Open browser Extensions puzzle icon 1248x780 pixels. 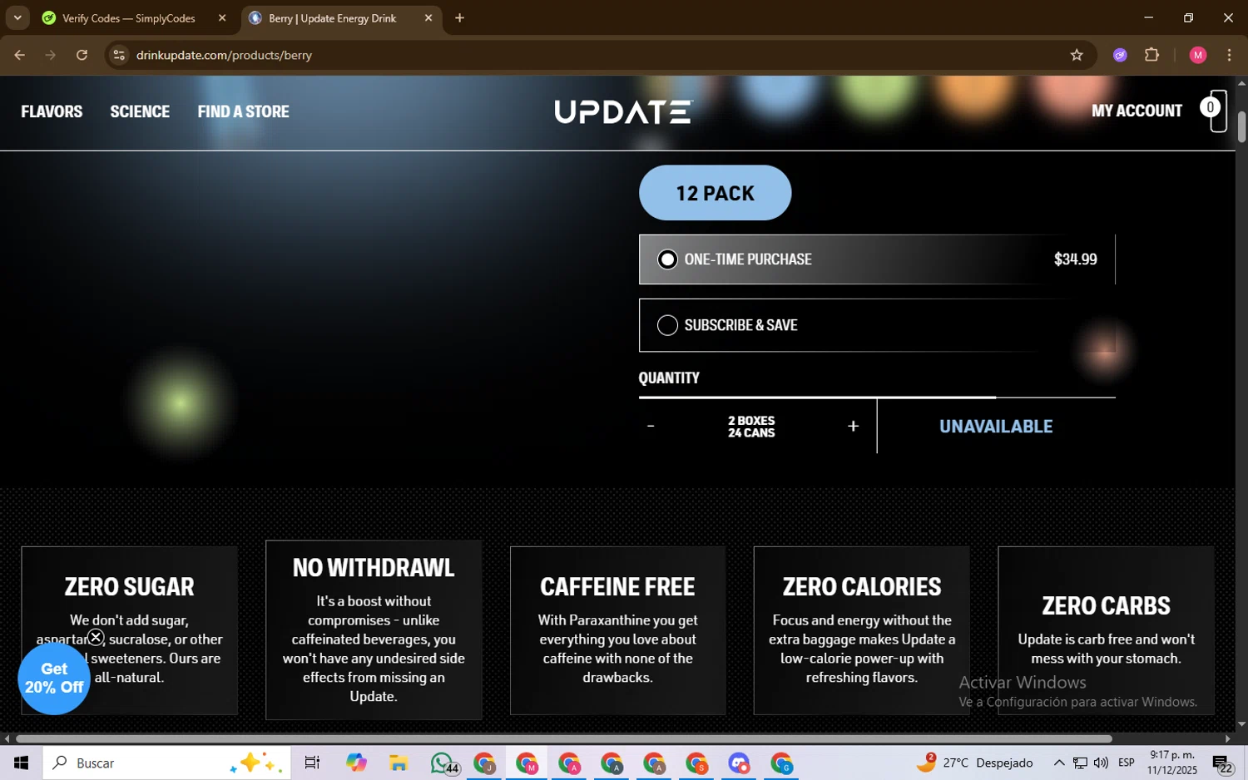point(1151,55)
